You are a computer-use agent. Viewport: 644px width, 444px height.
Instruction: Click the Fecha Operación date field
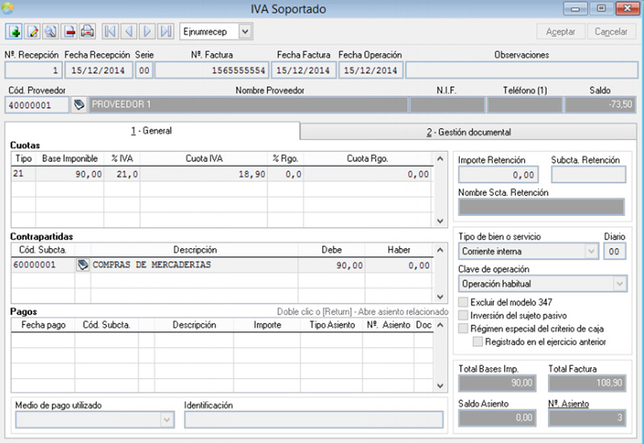(x=371, y=70)
